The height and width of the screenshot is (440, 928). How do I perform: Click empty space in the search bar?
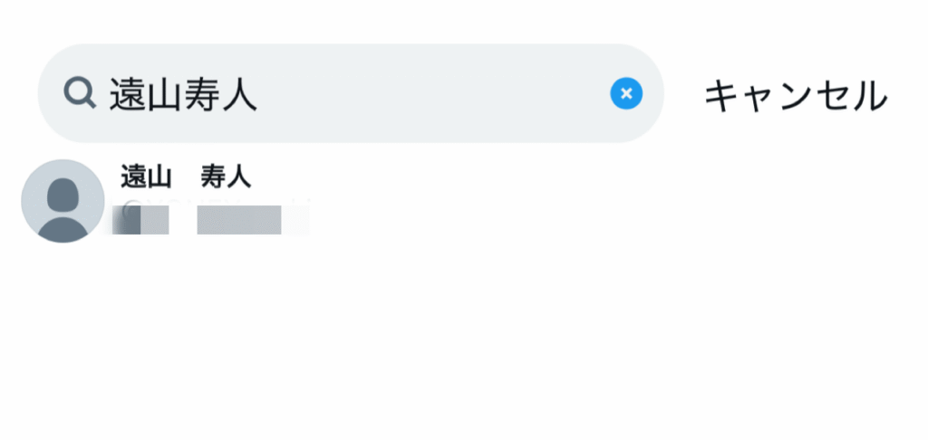pos(432,93)
